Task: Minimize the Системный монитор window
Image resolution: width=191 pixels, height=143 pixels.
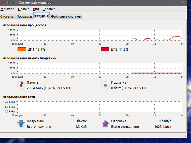Action: tap(7, 3)
